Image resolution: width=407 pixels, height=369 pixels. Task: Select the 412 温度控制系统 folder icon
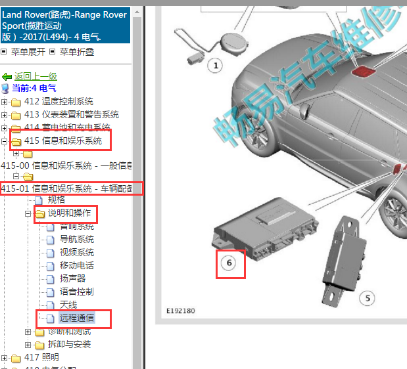pos(16,102)
